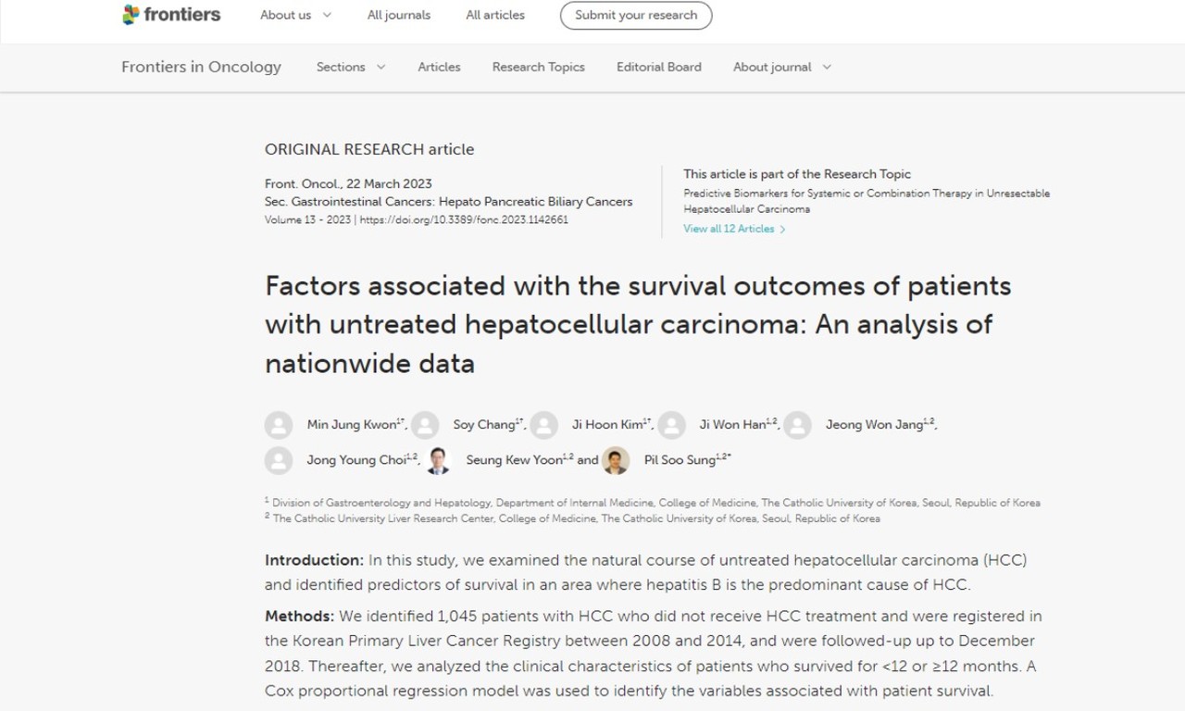The height and width of the screenshot is (711, 1185).
Task: Click the Frontiers in Oncology journal title
Action: point(201,67)
